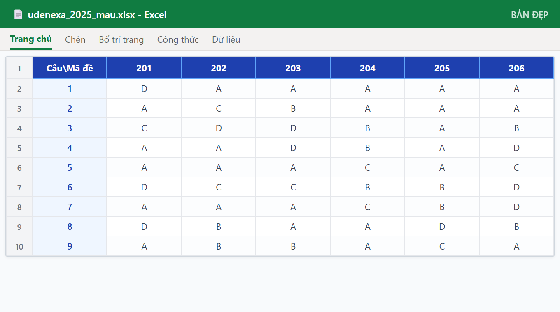Open the Dữ liệu tab
The width and height of the screenshot is (560, 312).
226,39
